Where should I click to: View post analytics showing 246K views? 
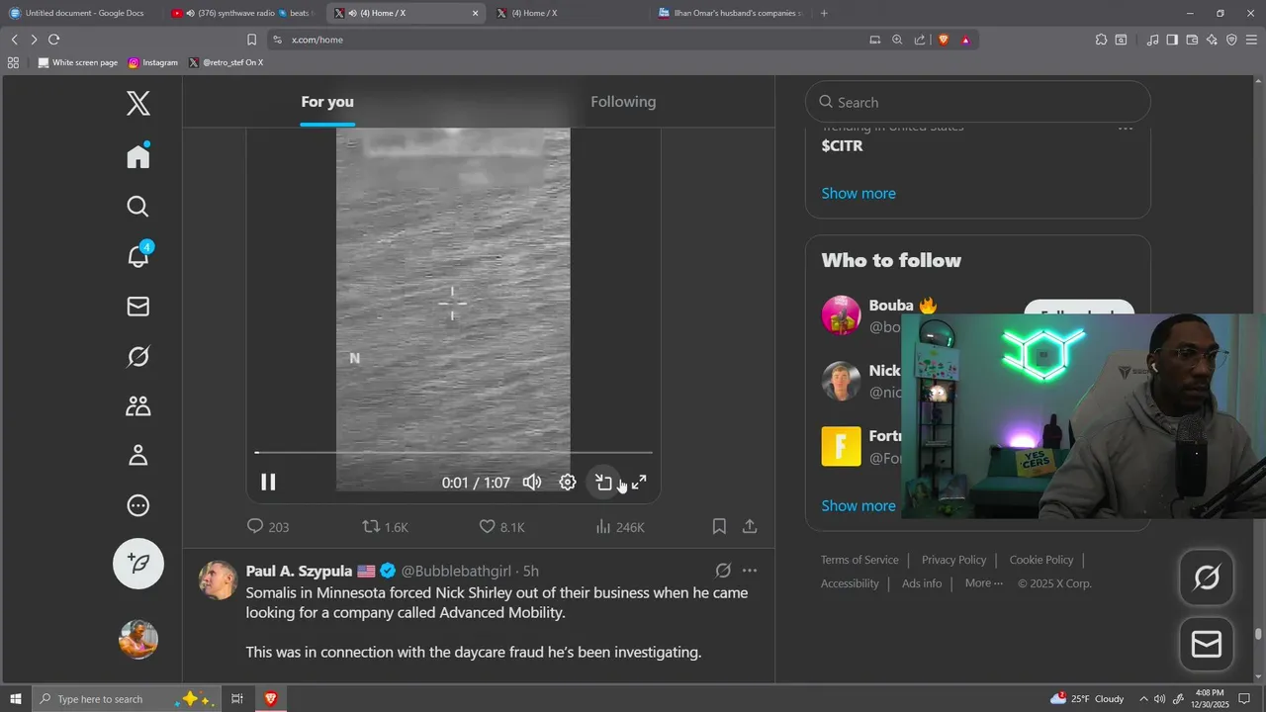pos(619,527)
